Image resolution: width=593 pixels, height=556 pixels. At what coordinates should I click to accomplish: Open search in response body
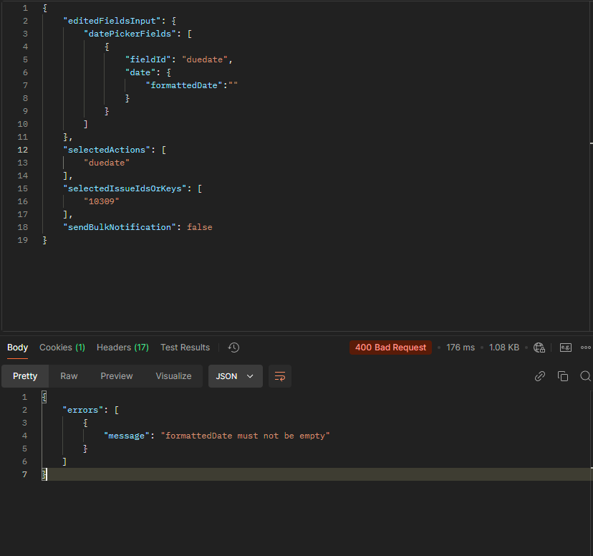[x=585, y=376]
